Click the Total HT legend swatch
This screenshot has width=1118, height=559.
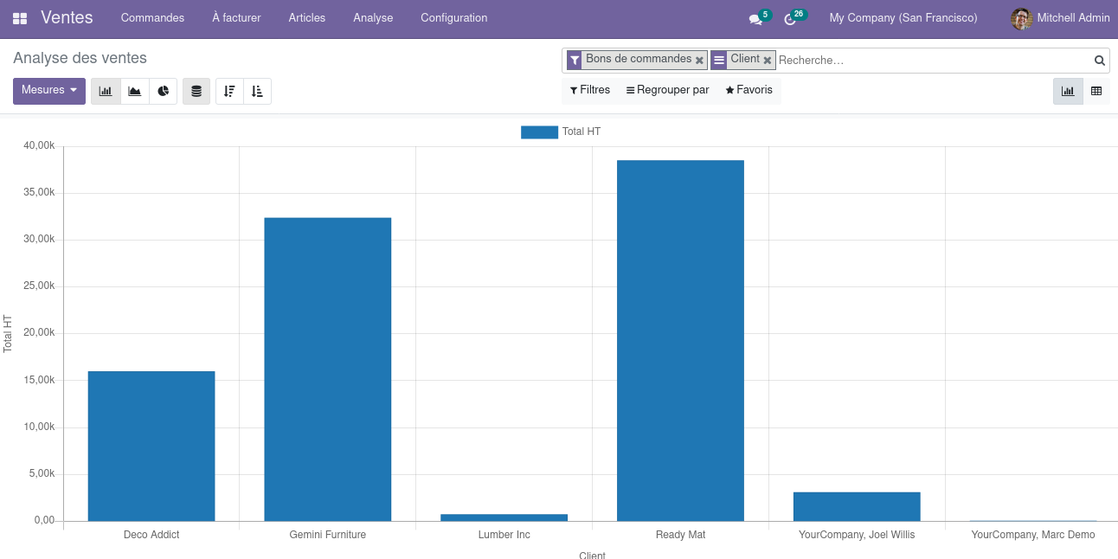coord(539,132)
